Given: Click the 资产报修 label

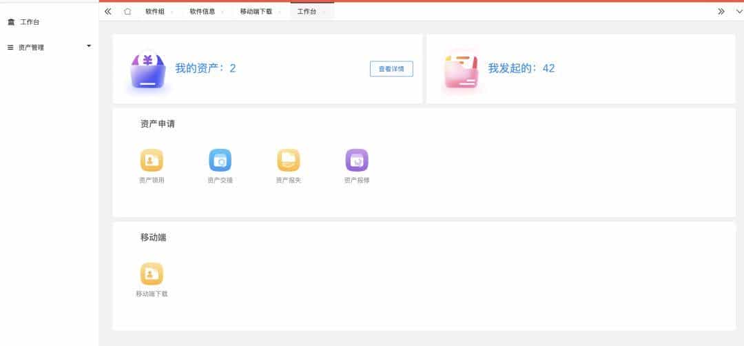Looking at the screenshot, I should coord(357,181).
